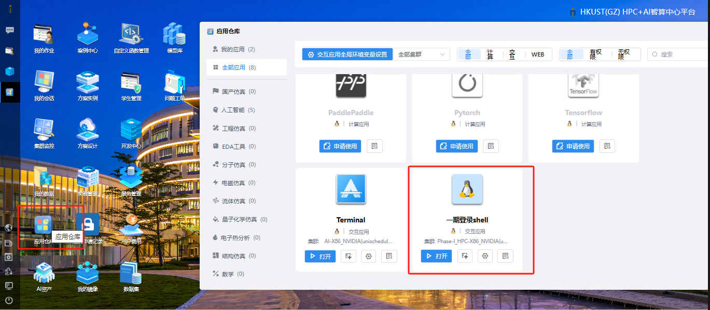710x310 pixels.
Task: Click 打开 button for Terminal app
Action: pos(320,256)
